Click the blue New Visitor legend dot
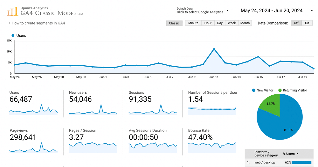The width and height of the screenshot is (318, 167). click(x=253, y=91)
